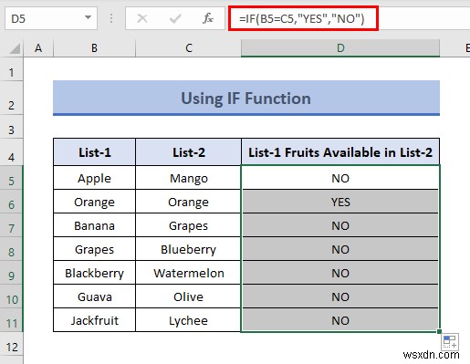Click the 'Using IF Function' title cell
Image resolution: width=470 pixels, height=364 pixels.
tap(246, 98)
